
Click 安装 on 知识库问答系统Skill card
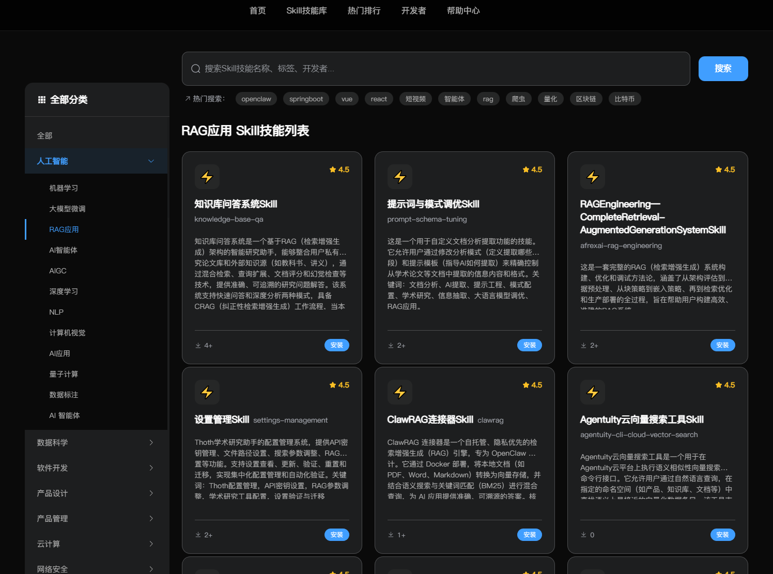[336, 345]
